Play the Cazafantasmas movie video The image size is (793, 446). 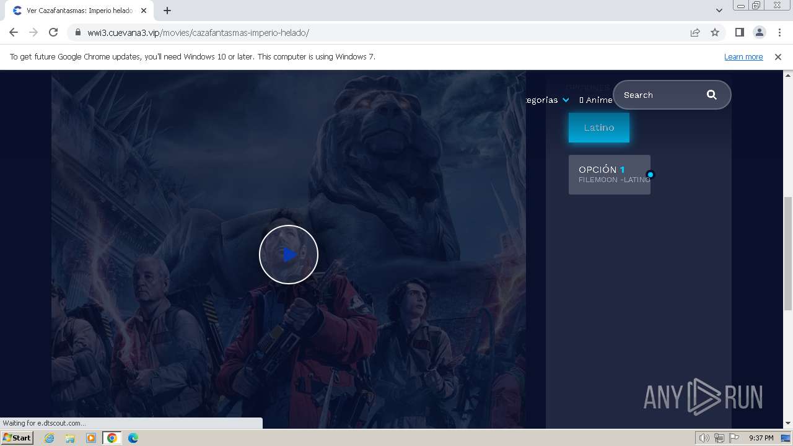(x=289, y=255)
